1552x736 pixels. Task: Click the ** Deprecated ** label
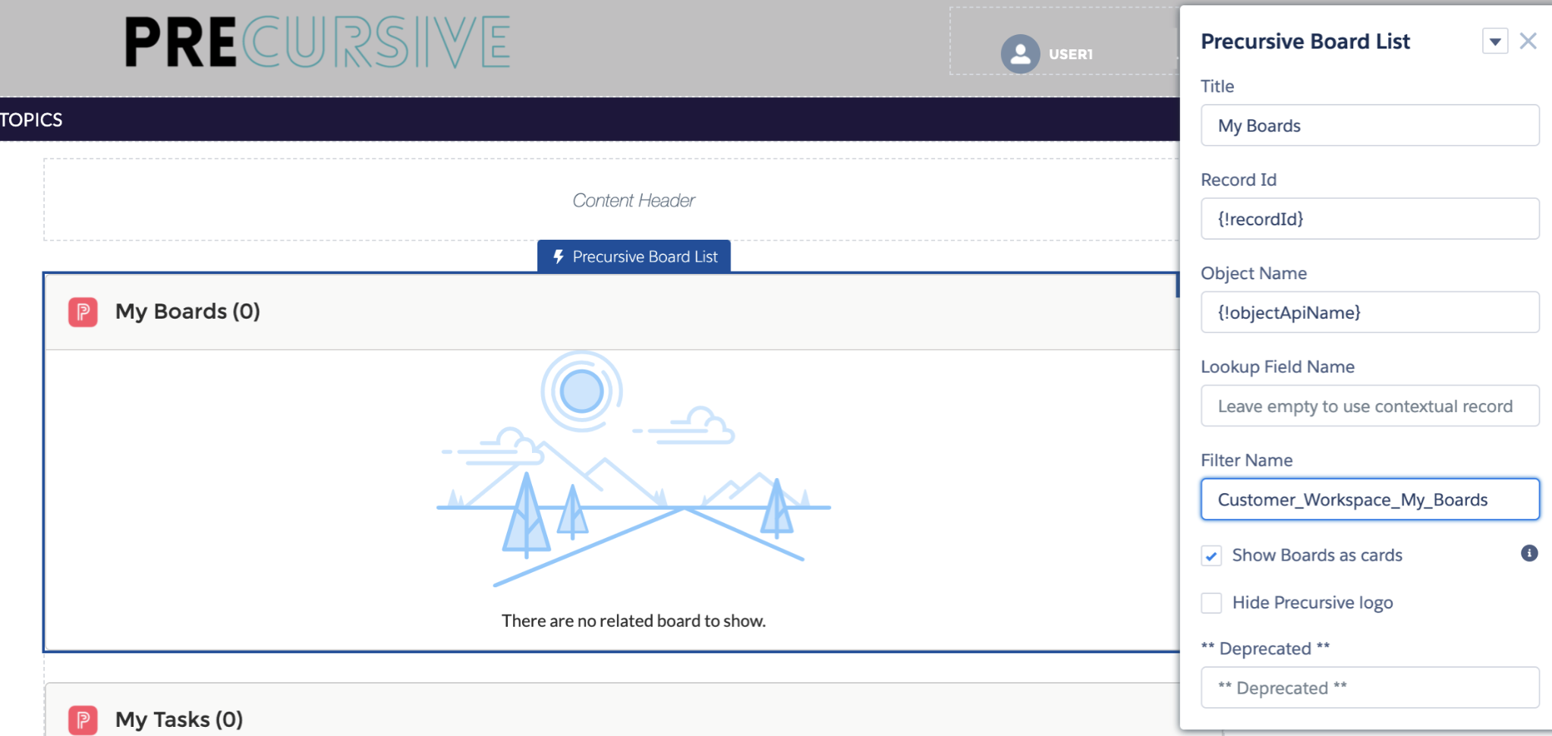1265,649
